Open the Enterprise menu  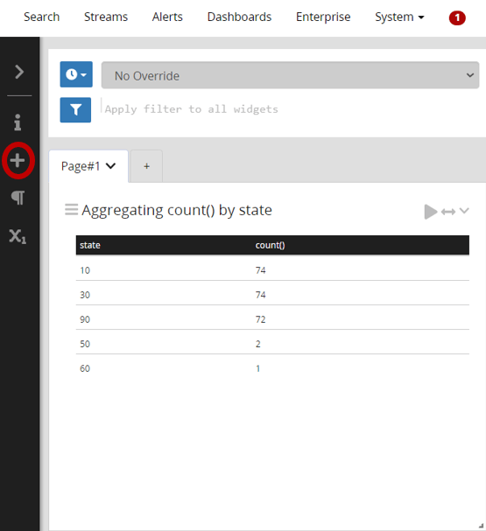[x=323, y=17]
